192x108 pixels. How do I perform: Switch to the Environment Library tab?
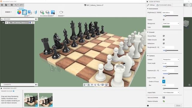pyautogui.click(x=164, y=5)
